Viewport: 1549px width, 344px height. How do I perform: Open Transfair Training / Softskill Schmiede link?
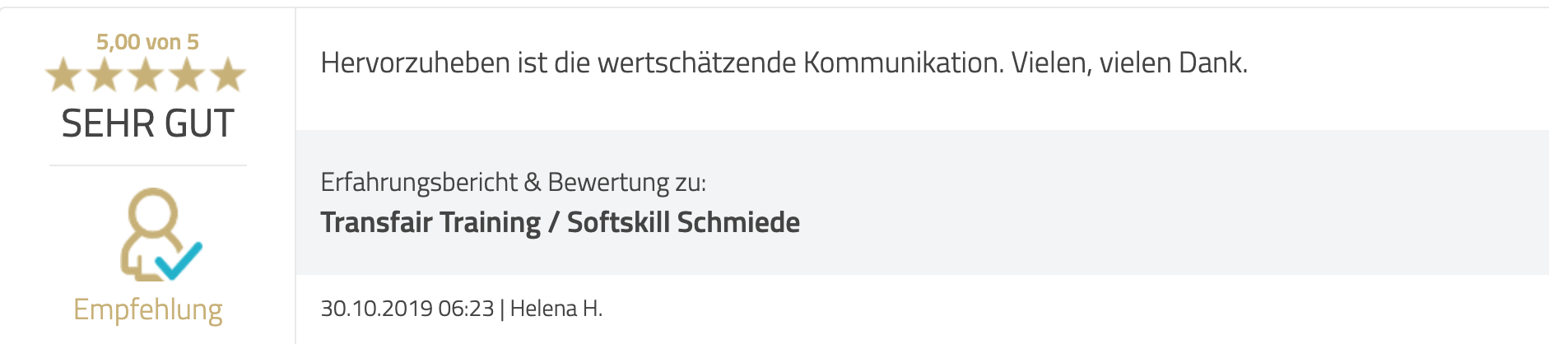(560, 222)
